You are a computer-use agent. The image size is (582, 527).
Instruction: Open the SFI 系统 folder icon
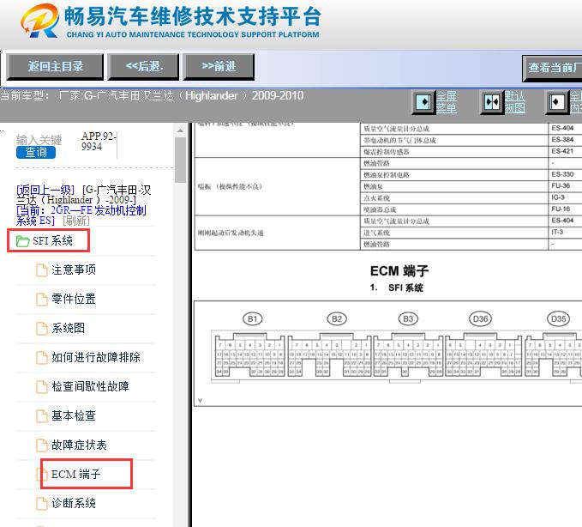22,241
